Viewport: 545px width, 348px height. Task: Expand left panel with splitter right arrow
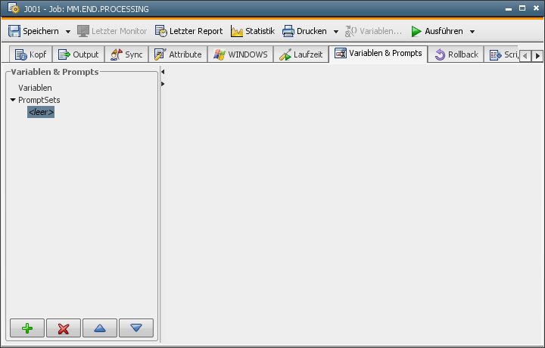[x=163, y=84]
